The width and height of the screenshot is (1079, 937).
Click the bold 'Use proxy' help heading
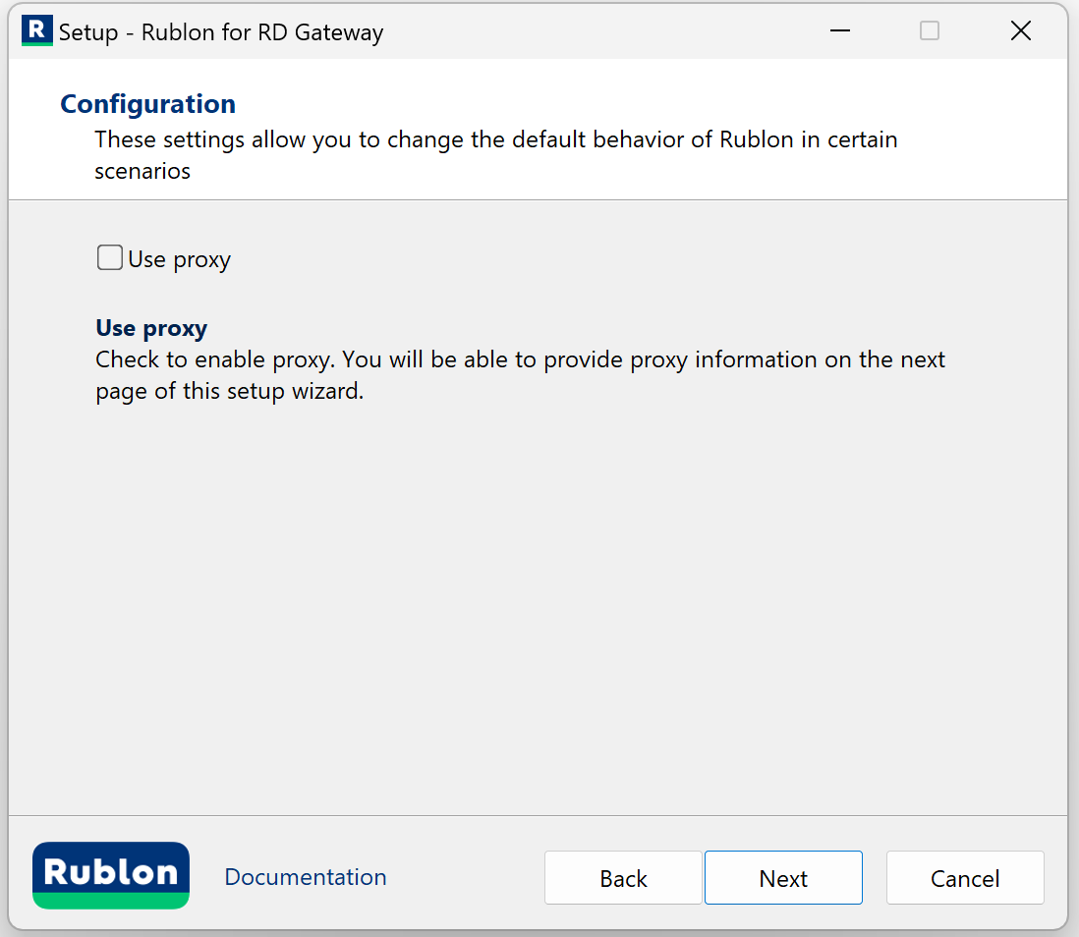tap(151, 328)
